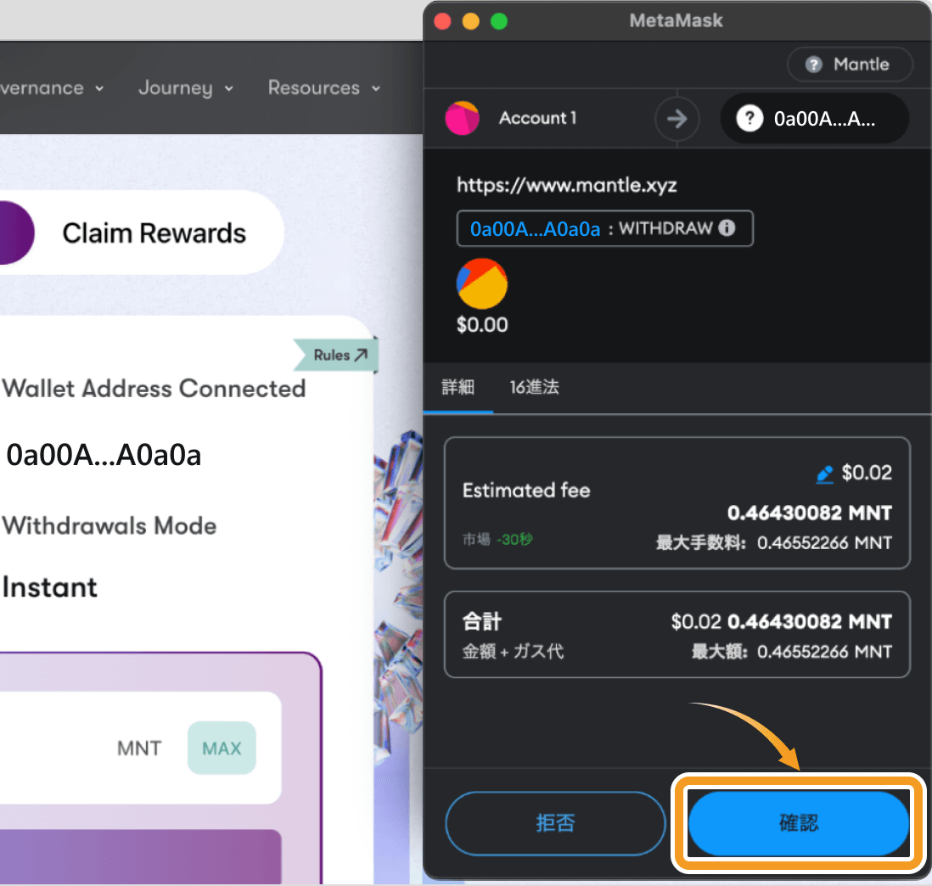This screenshot has height=886, width=932.
Task: Click the https://www.mantle.xyz origin URL
Action: (x=566, y=185)
